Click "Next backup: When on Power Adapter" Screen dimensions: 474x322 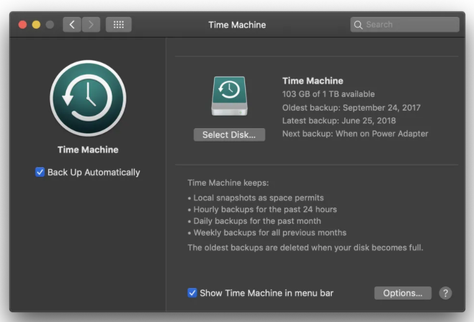[355, 133]
